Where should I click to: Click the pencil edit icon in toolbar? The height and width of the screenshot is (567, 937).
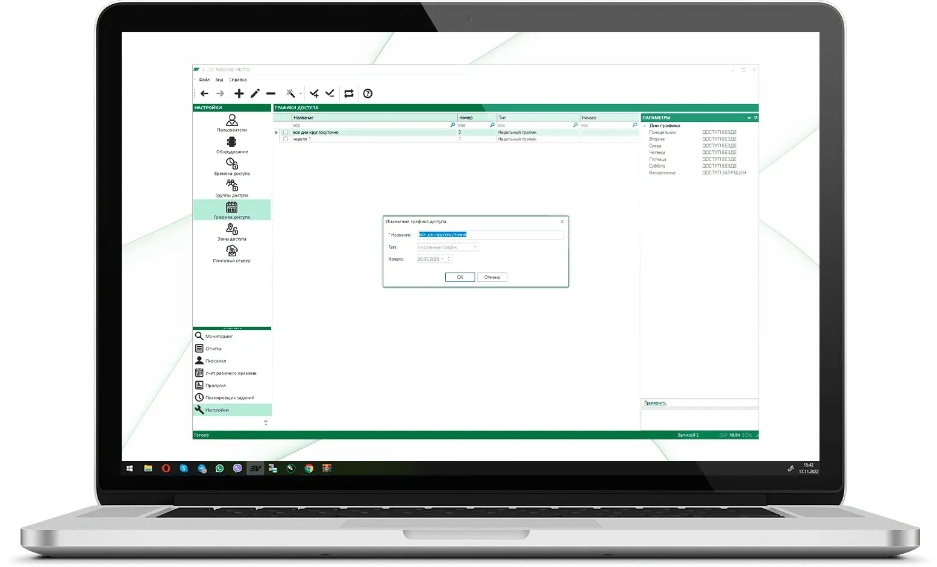(255, 93)
